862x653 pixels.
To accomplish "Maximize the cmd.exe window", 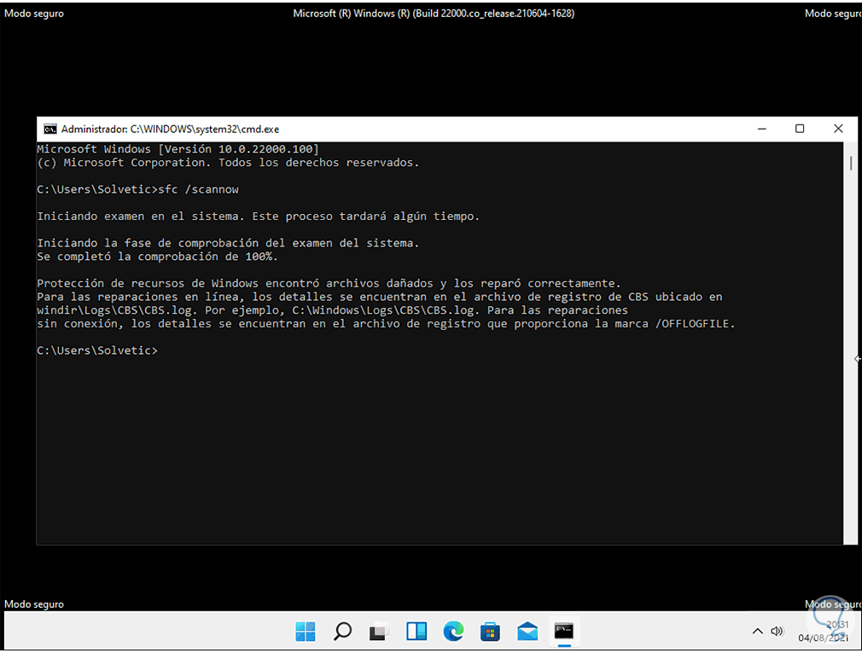I will click(x=800, y=129).
